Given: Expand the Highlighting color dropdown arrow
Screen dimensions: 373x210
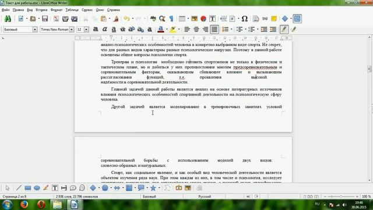Looking at the screenshot, I should coord(179,29).
